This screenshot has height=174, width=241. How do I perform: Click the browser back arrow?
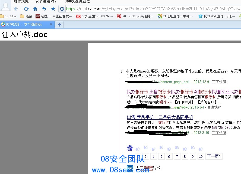point(16,9)
